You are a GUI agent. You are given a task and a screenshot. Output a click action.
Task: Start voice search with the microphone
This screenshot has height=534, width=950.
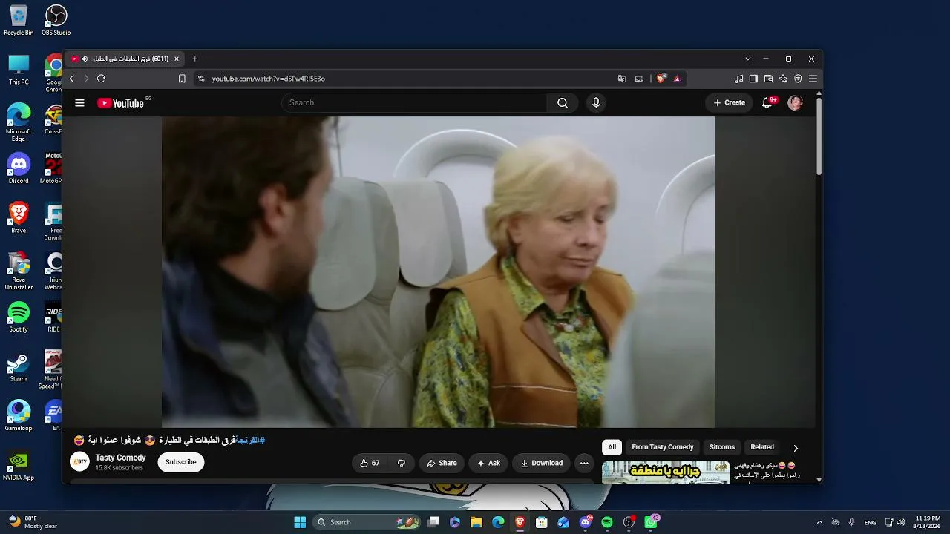pyautogui.click(x=596, y=103)
